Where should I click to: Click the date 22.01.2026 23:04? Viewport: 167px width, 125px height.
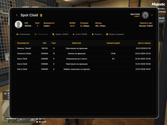point(143,59)
